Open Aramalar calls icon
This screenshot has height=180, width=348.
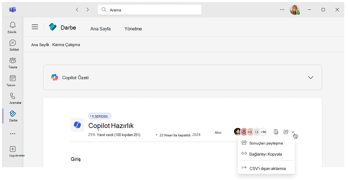pyautogui.click(x=13, y=96)
